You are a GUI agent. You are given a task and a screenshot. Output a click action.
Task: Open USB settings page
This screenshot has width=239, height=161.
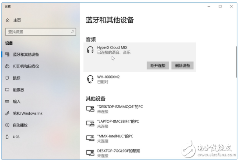16,137
